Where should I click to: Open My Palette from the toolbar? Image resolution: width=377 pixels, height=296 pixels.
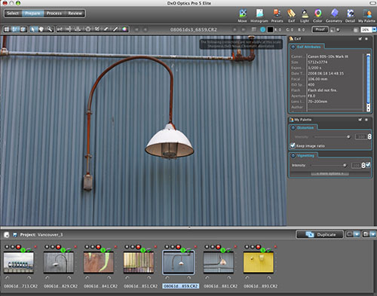pos(366,16)
